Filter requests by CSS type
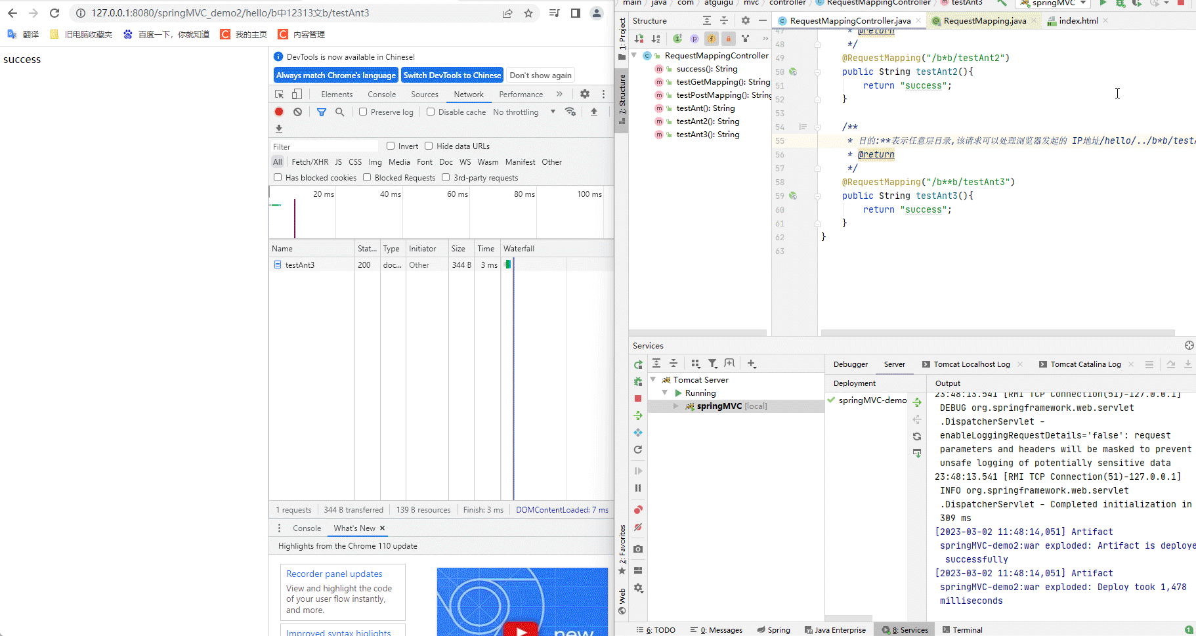 (x=355, y=162)
